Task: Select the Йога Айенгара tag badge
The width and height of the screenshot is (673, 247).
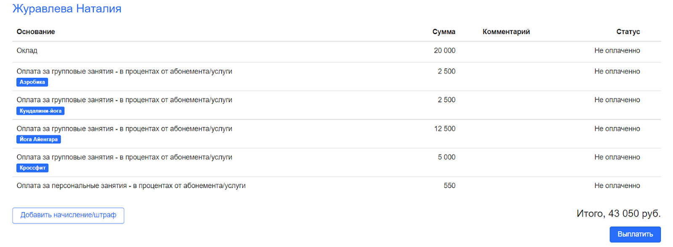Action: [x=39, y=139]
